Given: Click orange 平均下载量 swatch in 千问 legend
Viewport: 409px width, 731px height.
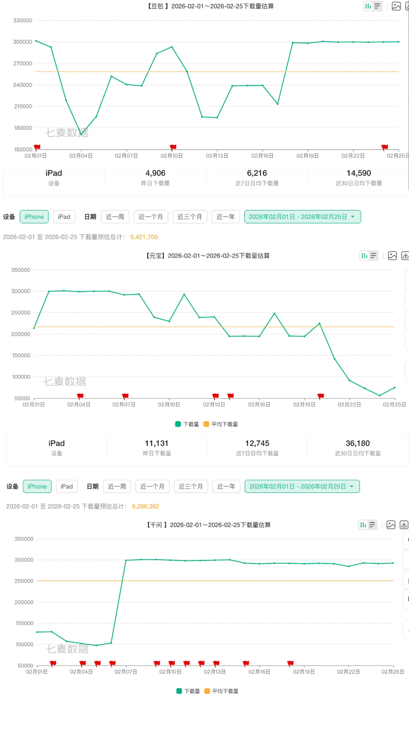Looking at the screenshot, I should point(207,691).
